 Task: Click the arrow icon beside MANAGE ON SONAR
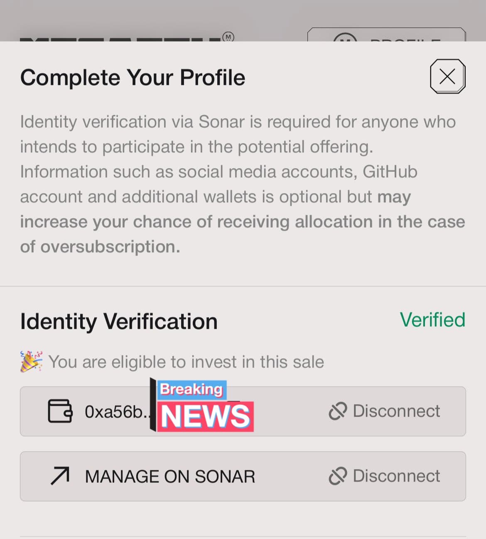click(60, 476)
